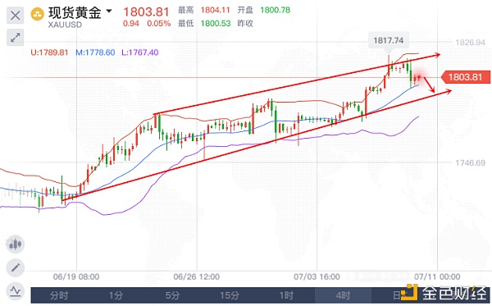Viewport: 492px width, 306px height.
Task: Open the 现货黄金 symbol dropdown arrow
Action: coord(109,11)
